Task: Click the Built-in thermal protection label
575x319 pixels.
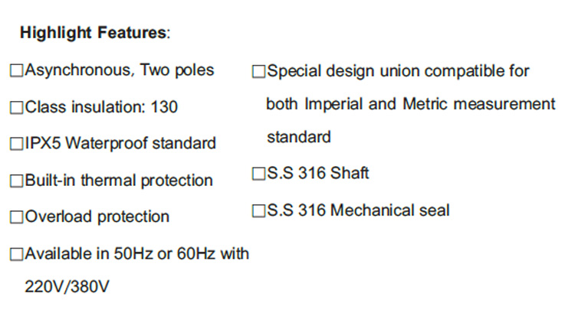Action: pyautogui.click(x=119, y=181)
